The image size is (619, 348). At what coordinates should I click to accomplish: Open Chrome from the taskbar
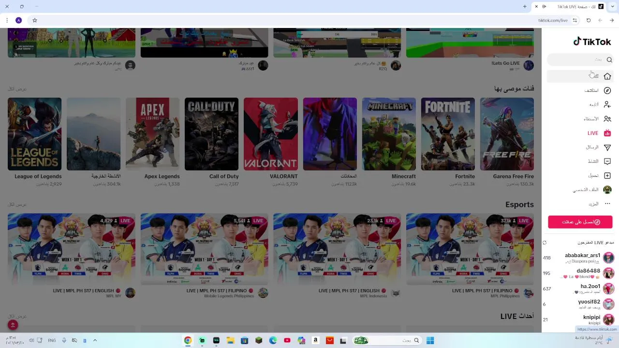pos(188,340)
